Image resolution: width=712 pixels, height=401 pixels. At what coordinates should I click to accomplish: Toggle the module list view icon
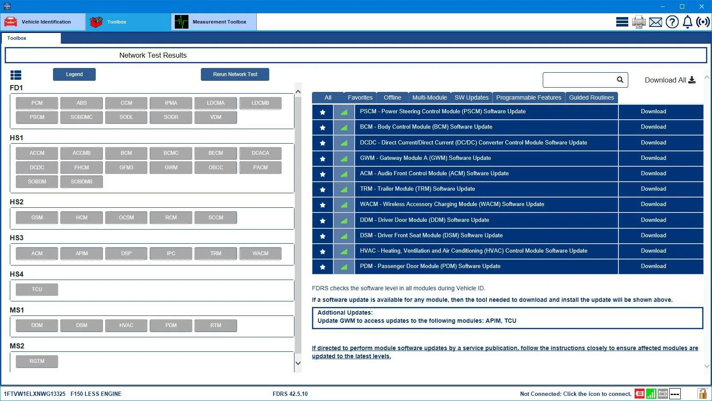pyautogui.click(x=16, y=75)
